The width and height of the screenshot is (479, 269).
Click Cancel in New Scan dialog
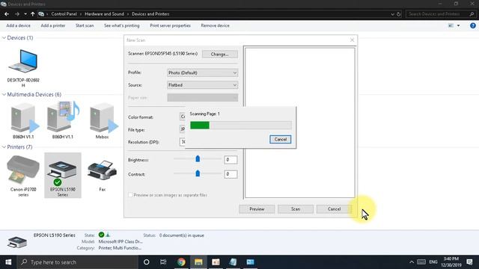tap(334, 209)
